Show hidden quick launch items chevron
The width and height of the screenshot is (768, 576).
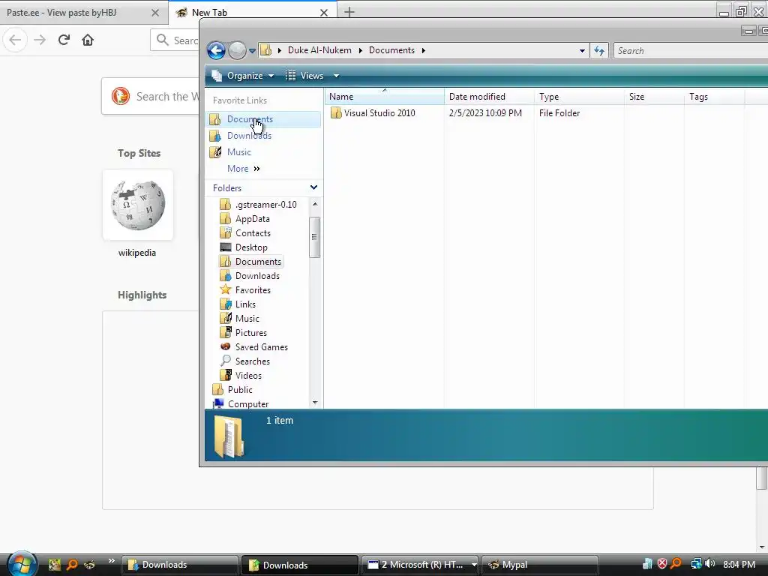coord(111,561)
